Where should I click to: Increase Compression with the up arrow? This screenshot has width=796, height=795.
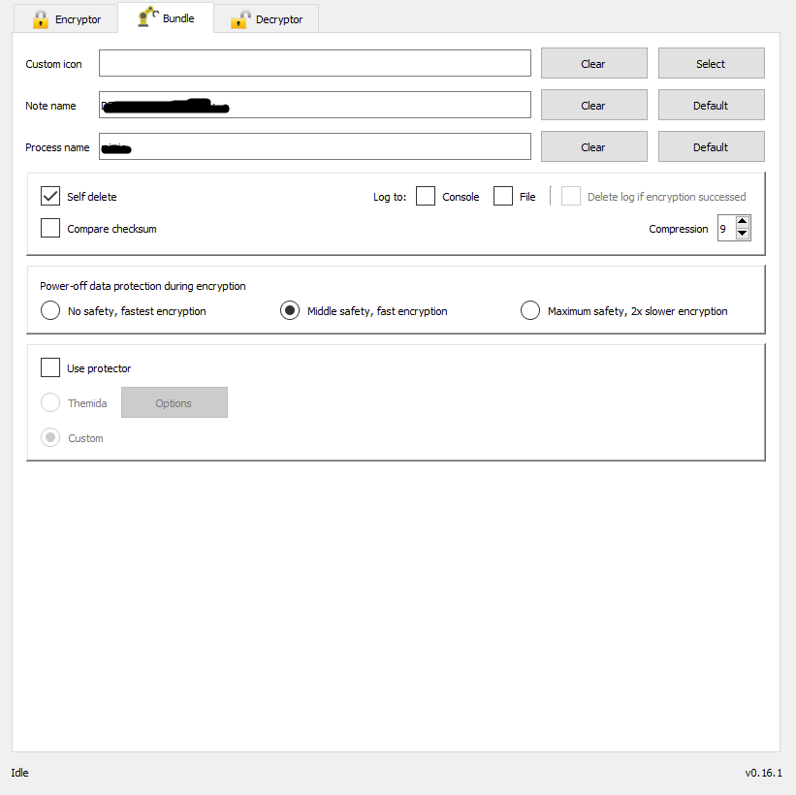[x=743, y=223]
